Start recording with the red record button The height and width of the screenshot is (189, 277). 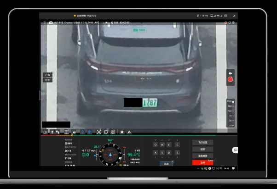click(230, 79)
